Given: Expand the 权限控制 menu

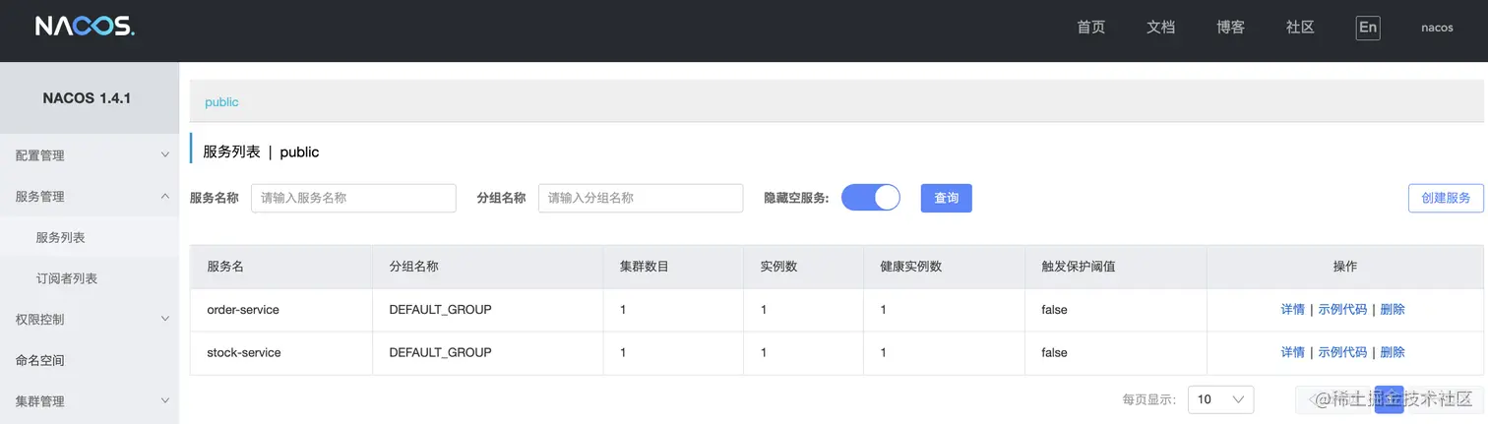Looking at the screenshot, I should click(89, 320).
